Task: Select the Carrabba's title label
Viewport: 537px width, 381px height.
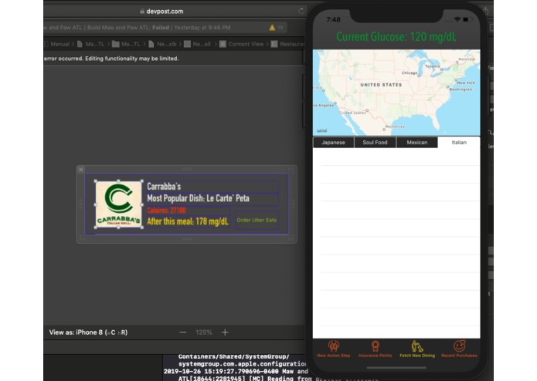Action: pos(212,187)
